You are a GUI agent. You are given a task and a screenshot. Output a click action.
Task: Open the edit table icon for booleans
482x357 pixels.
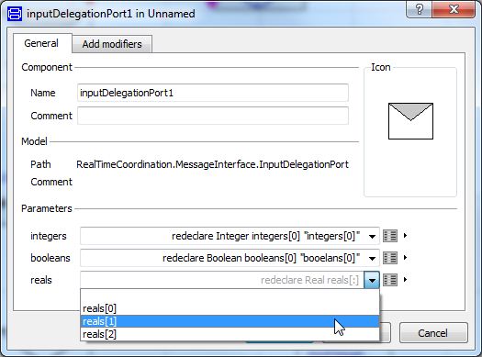[x=390, y=258]
